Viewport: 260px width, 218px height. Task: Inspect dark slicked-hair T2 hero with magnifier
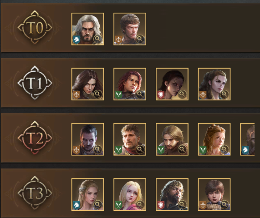pyautogui.click(x=98, y=149)
